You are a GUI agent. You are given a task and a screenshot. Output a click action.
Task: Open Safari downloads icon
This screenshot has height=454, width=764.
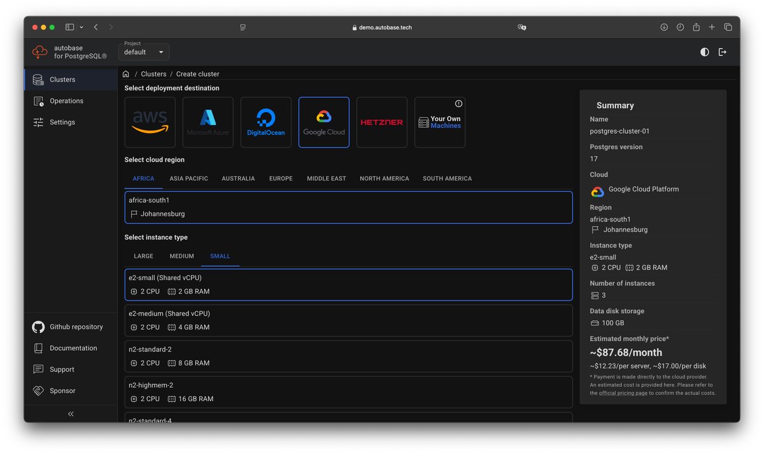click(664, 27)
